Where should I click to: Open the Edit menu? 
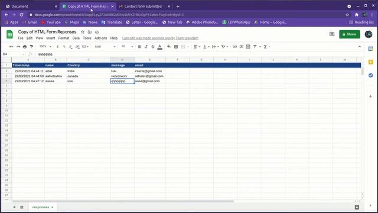(x=30, y=38)
